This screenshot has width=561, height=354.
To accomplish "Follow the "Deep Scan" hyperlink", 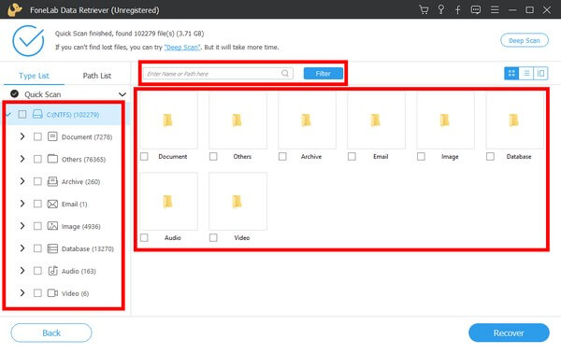I will pos(182,48).
